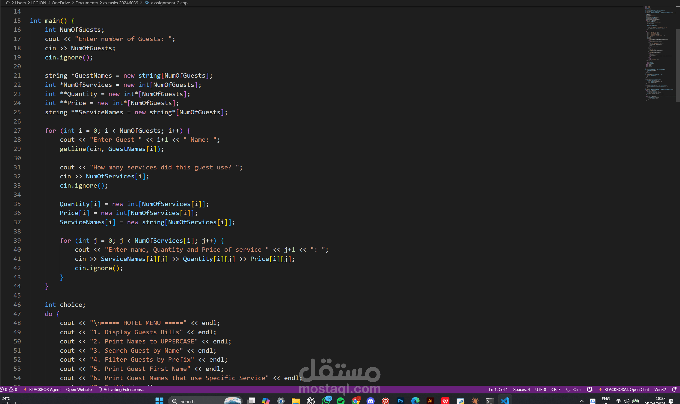Expand the Documents breadcrumb segment
Screen dimensions: 680x404
(86, 3)
